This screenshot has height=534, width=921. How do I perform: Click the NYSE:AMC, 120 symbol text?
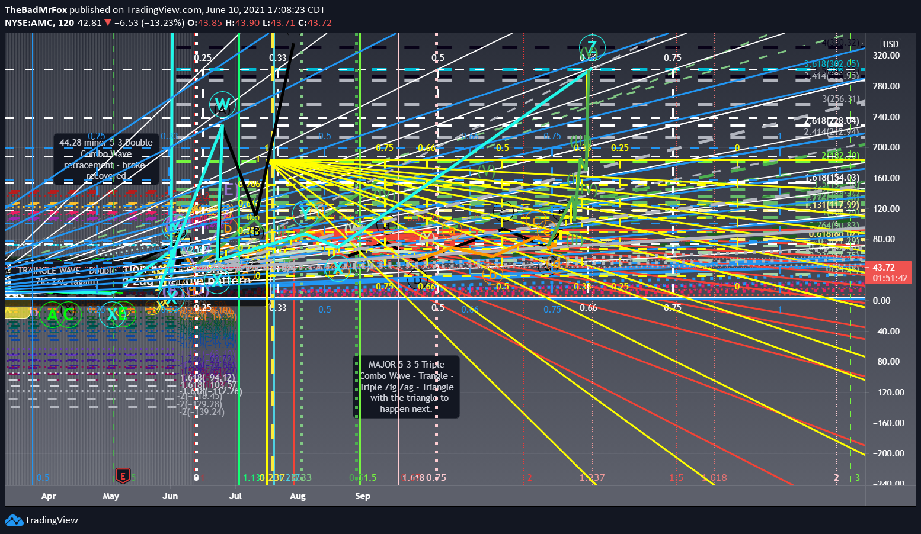39,22
